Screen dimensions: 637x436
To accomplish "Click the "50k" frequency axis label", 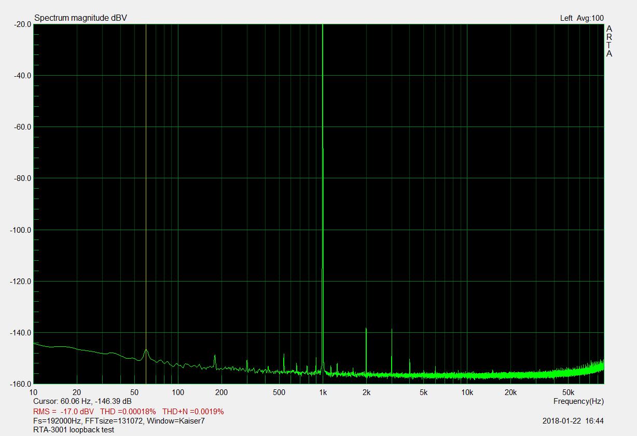I will tap(569, 392).
